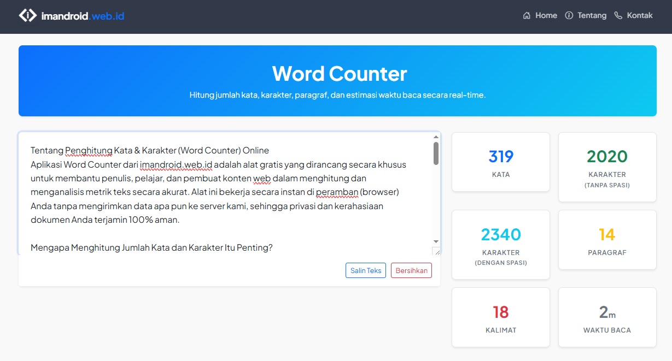Click the KATA label
The width and height of the screenshot is (672, 361).
[x=501, y=175]
